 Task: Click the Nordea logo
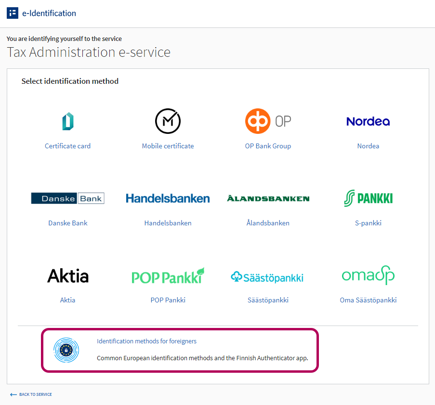368,121
